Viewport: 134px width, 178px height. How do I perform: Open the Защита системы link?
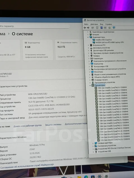[53, 125]
